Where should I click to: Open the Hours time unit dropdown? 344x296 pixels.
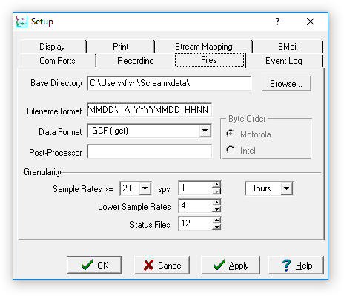[x=287, y=188]
